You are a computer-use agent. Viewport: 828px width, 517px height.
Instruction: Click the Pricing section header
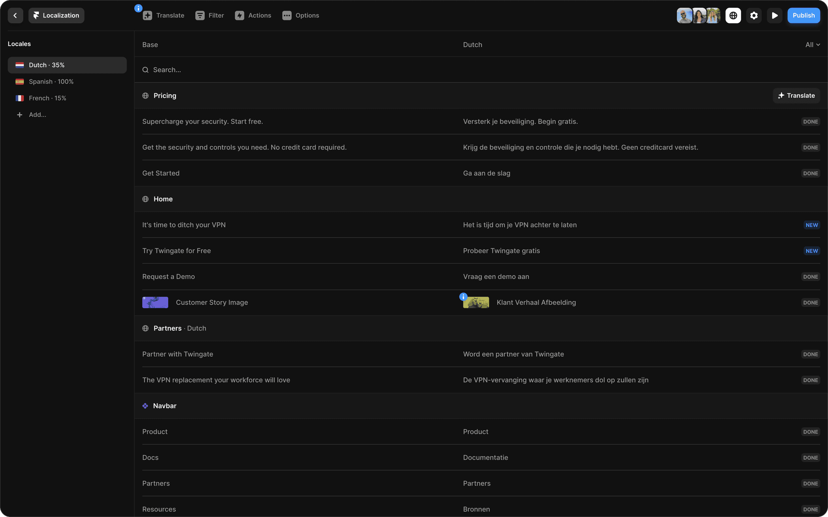tap(481, 96)
